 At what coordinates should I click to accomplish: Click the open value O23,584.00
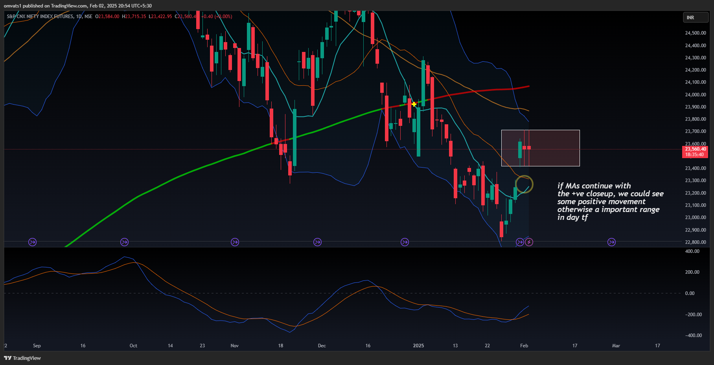tap(107, 17)
